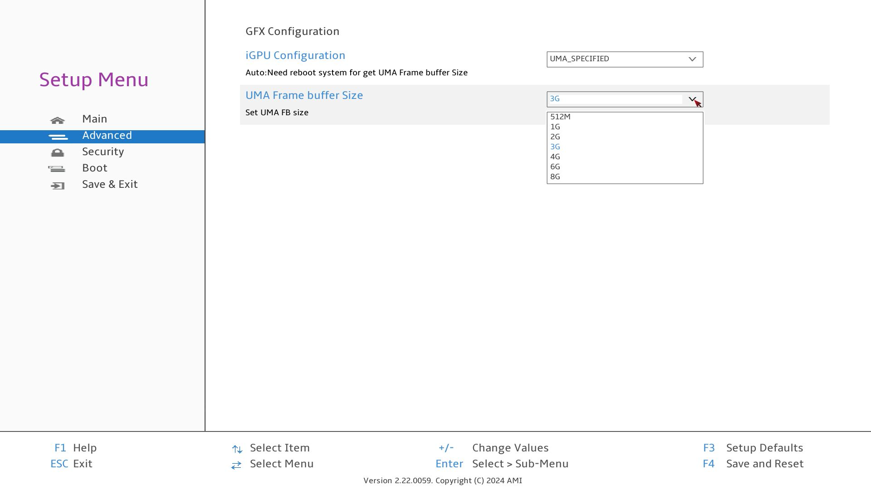Go to Save & Exit menu

[110, 184]
